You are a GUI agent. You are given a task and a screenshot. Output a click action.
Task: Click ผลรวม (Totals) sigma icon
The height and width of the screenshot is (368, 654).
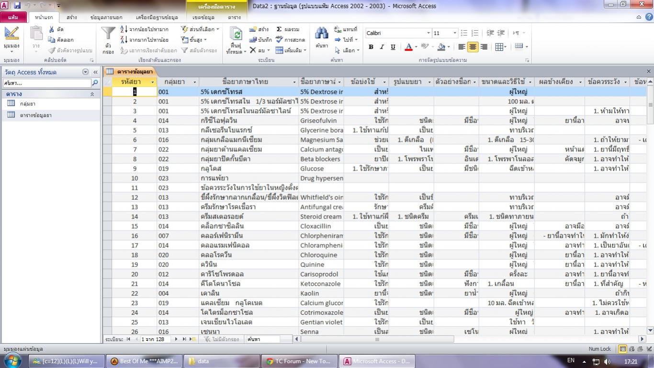[x=279, y=30]
